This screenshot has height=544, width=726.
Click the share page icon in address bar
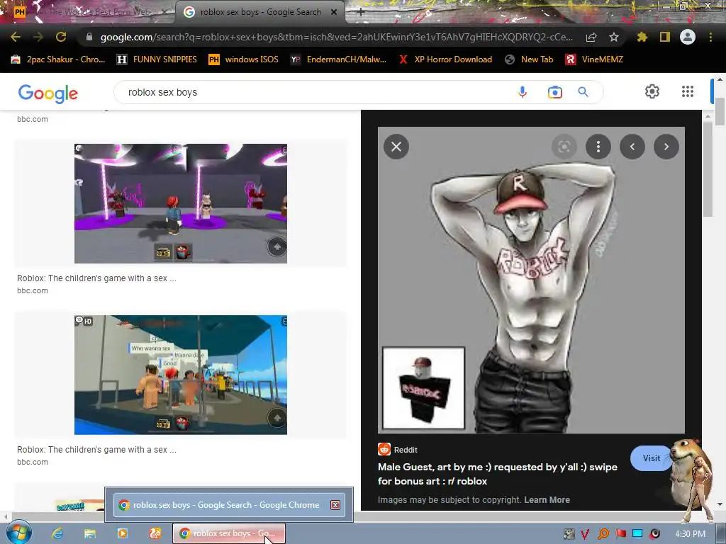tap(591, 37)
